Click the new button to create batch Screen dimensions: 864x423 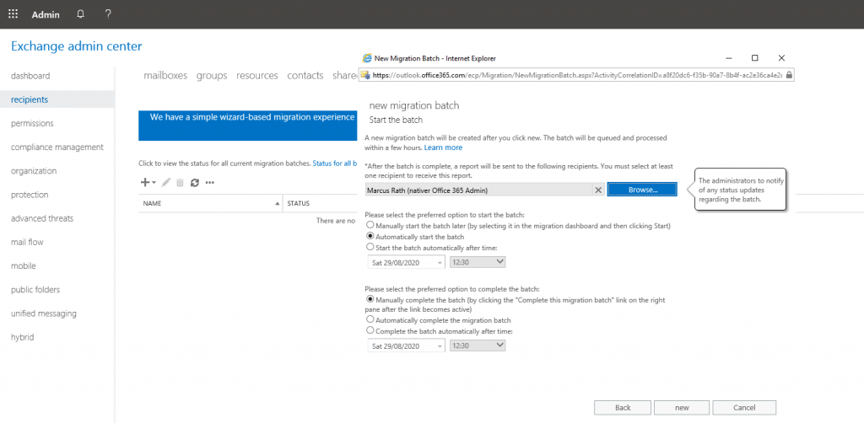click(x=682, y=408)
